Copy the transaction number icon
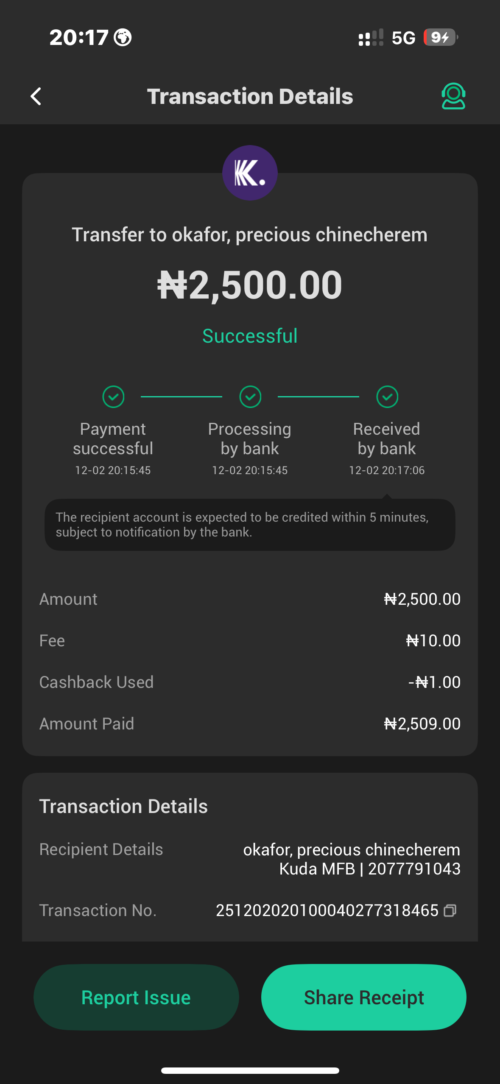 pos(450,911)
